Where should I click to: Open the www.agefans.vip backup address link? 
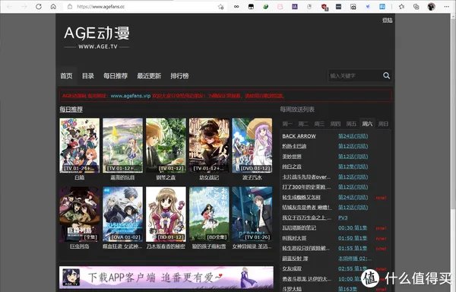pyautogui.click(x=131, y=95)
